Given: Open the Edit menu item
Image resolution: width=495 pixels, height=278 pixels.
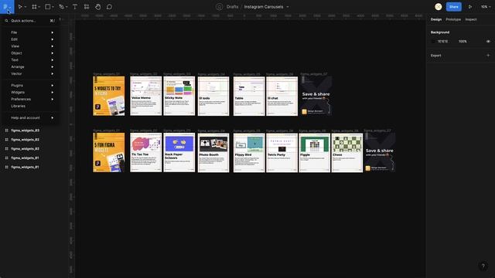Looking at the screenshot, I should (x=30, y=39).
